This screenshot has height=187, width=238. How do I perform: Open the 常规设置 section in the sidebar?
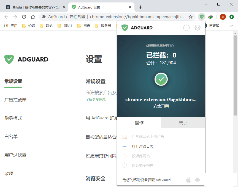13,81
